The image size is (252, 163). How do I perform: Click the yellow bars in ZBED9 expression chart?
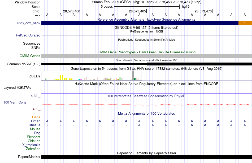click(x=62, y=78)
